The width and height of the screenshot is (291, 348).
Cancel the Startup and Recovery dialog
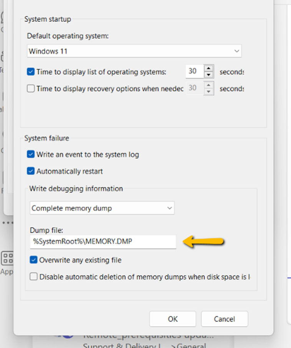224,319
